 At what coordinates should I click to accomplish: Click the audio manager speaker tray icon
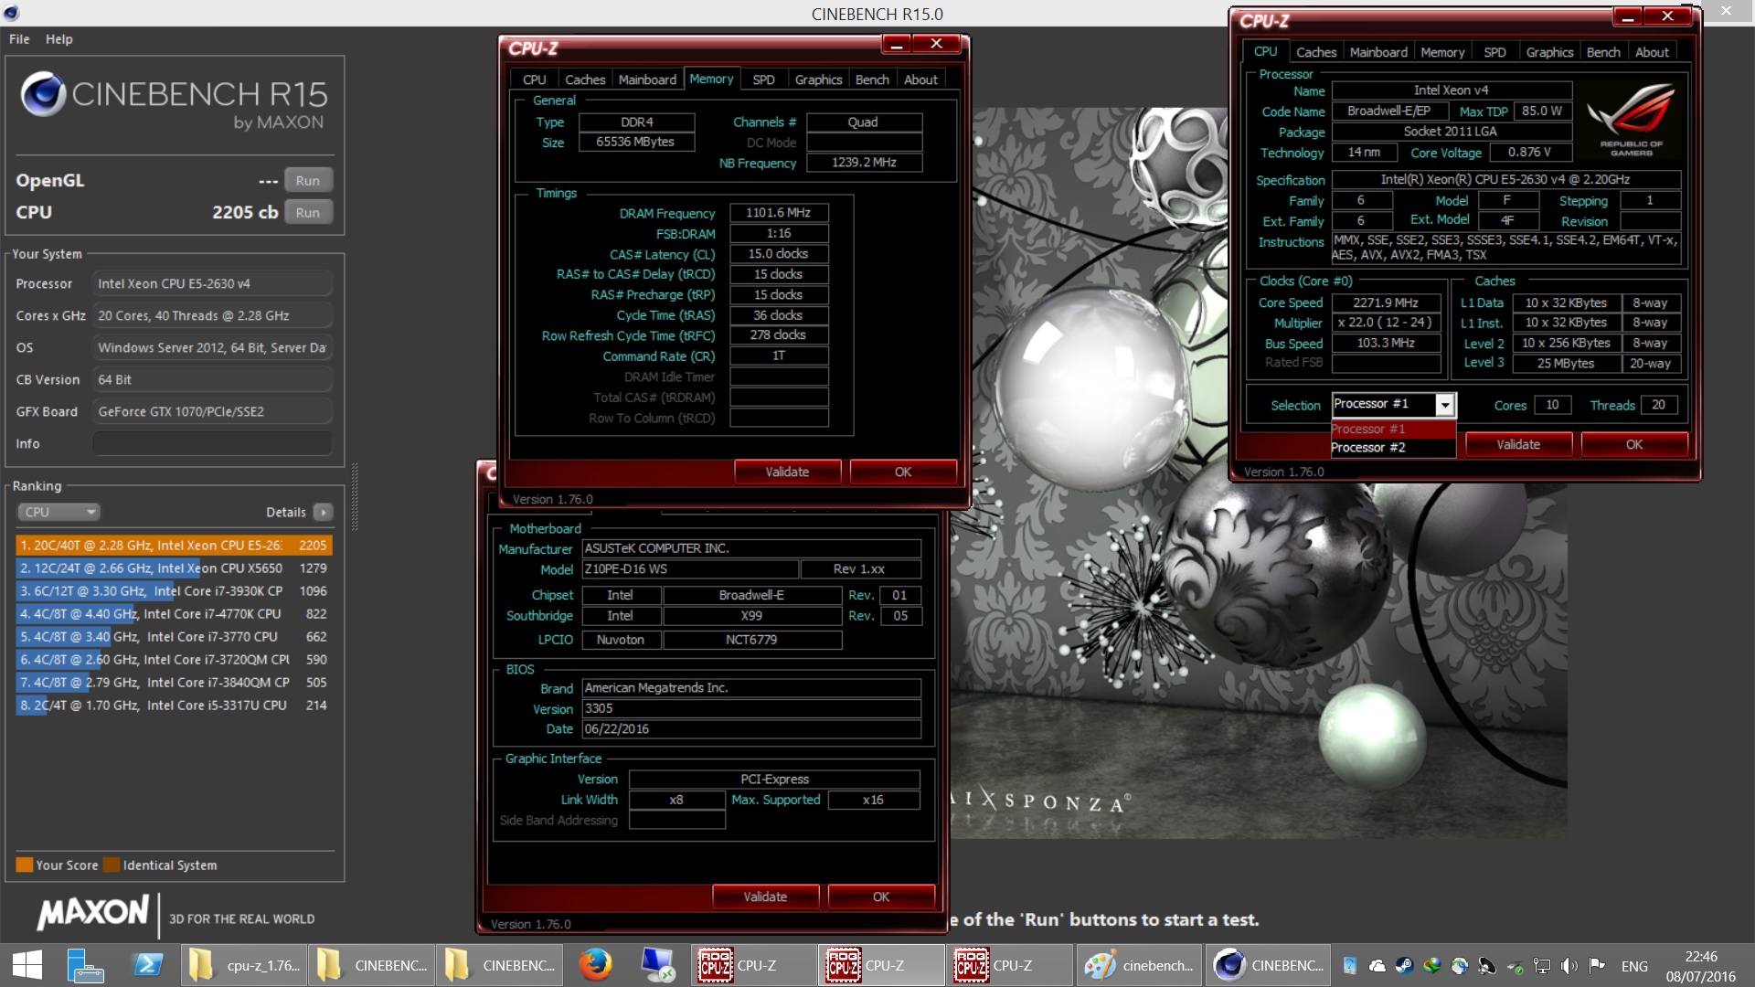click(x=1487, y=965)
